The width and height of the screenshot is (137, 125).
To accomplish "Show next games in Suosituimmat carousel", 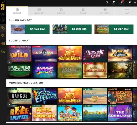I will [x=134, y=62].
